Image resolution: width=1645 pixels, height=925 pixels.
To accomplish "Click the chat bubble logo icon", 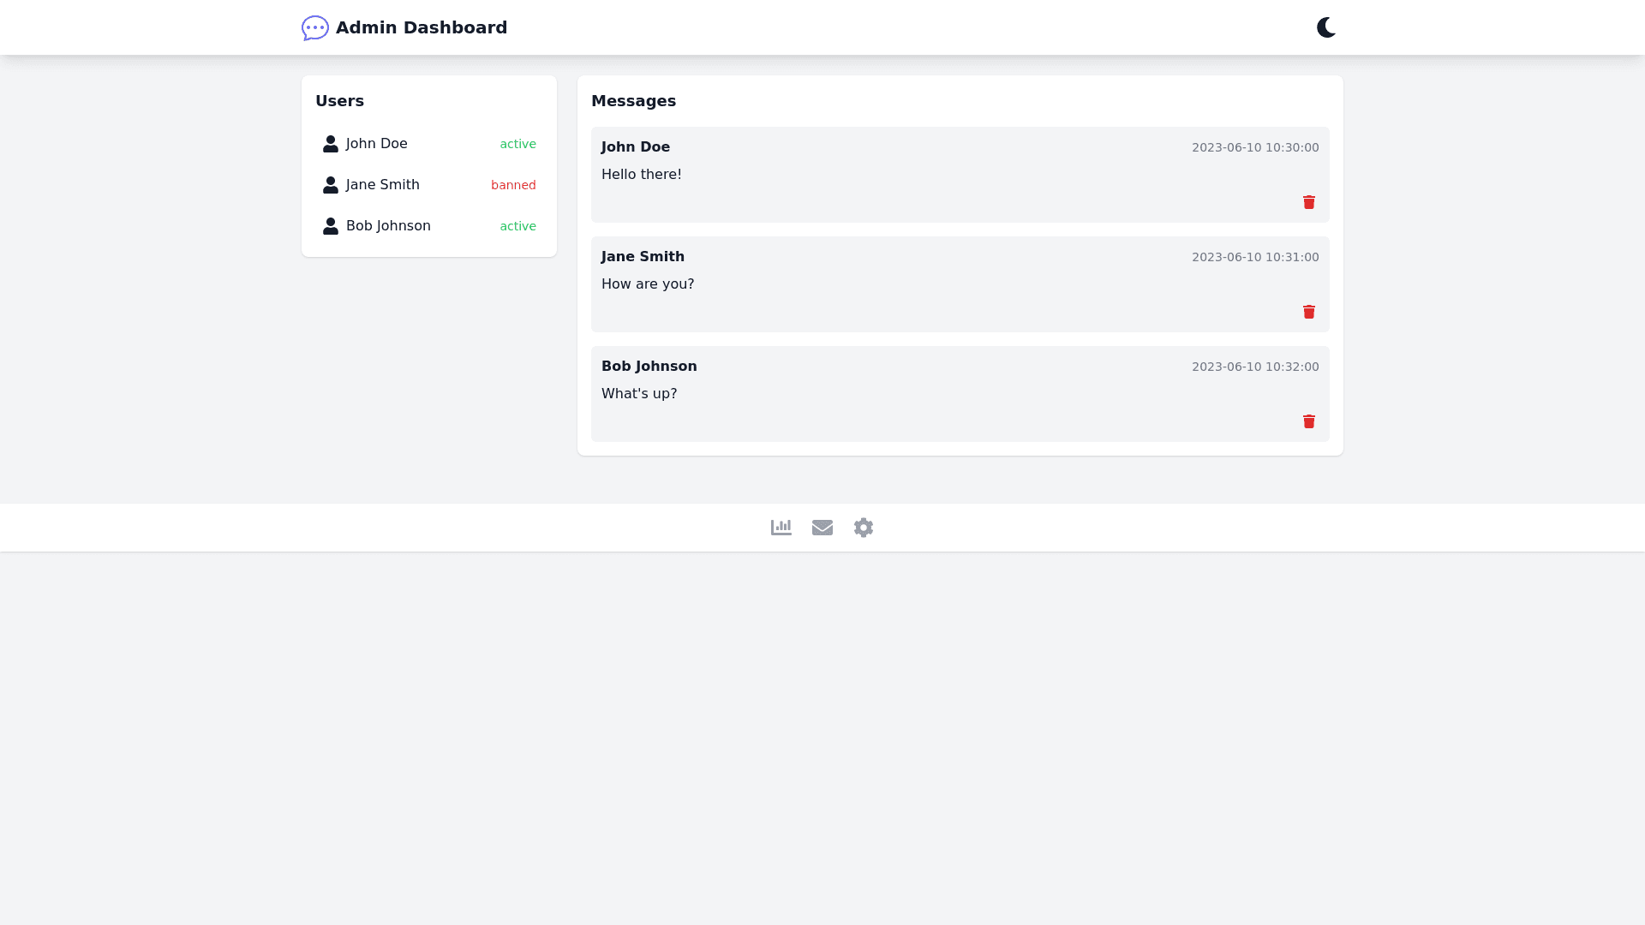I will pos(314,27).
